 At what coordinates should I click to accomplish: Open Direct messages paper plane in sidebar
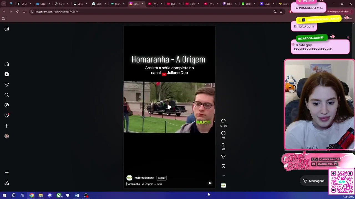7,85
